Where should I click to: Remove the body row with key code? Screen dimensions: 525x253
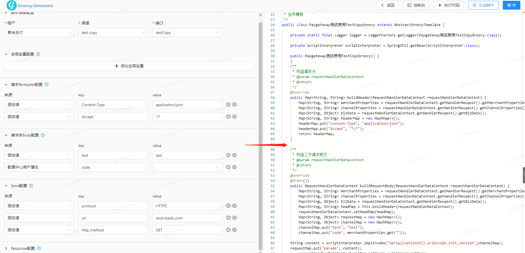point(228,167)
